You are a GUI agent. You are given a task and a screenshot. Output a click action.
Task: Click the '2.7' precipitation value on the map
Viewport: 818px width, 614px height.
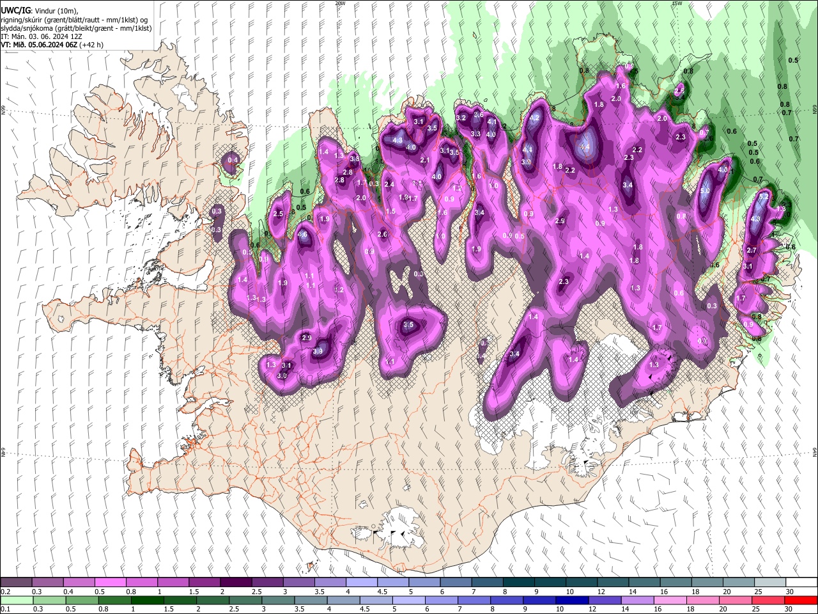752,251
